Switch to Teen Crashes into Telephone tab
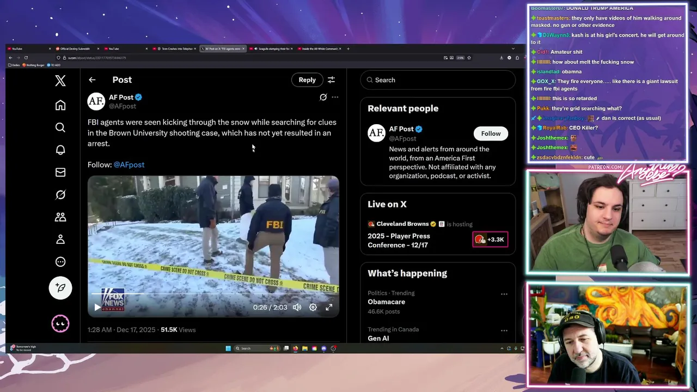Image resolution: width=697 pixels, height=392 pixels. 174,48
